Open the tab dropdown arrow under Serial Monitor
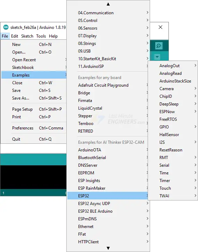Viewport: 198px width, 252px height. click(x=157, y=57)
